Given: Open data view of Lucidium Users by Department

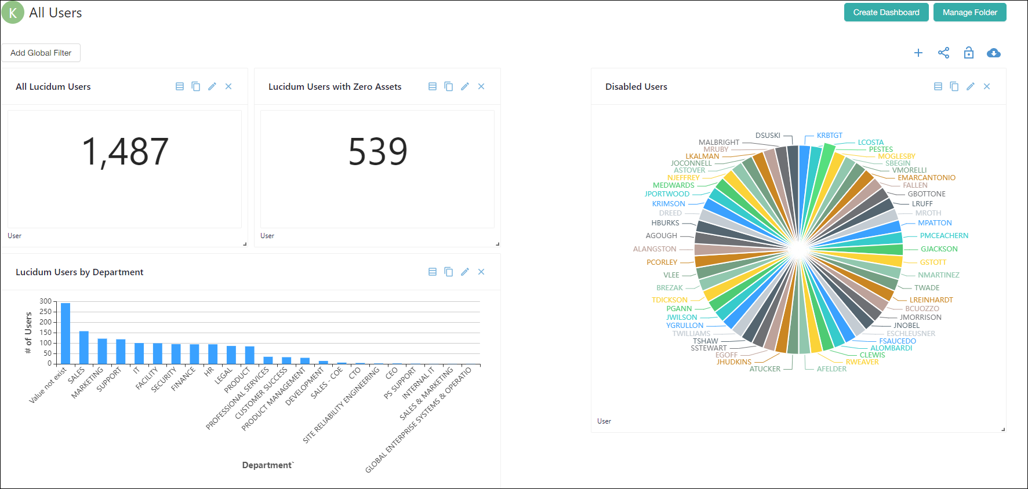Looking at the screenshot, I should pyautogui.click(x=433, y=272).
